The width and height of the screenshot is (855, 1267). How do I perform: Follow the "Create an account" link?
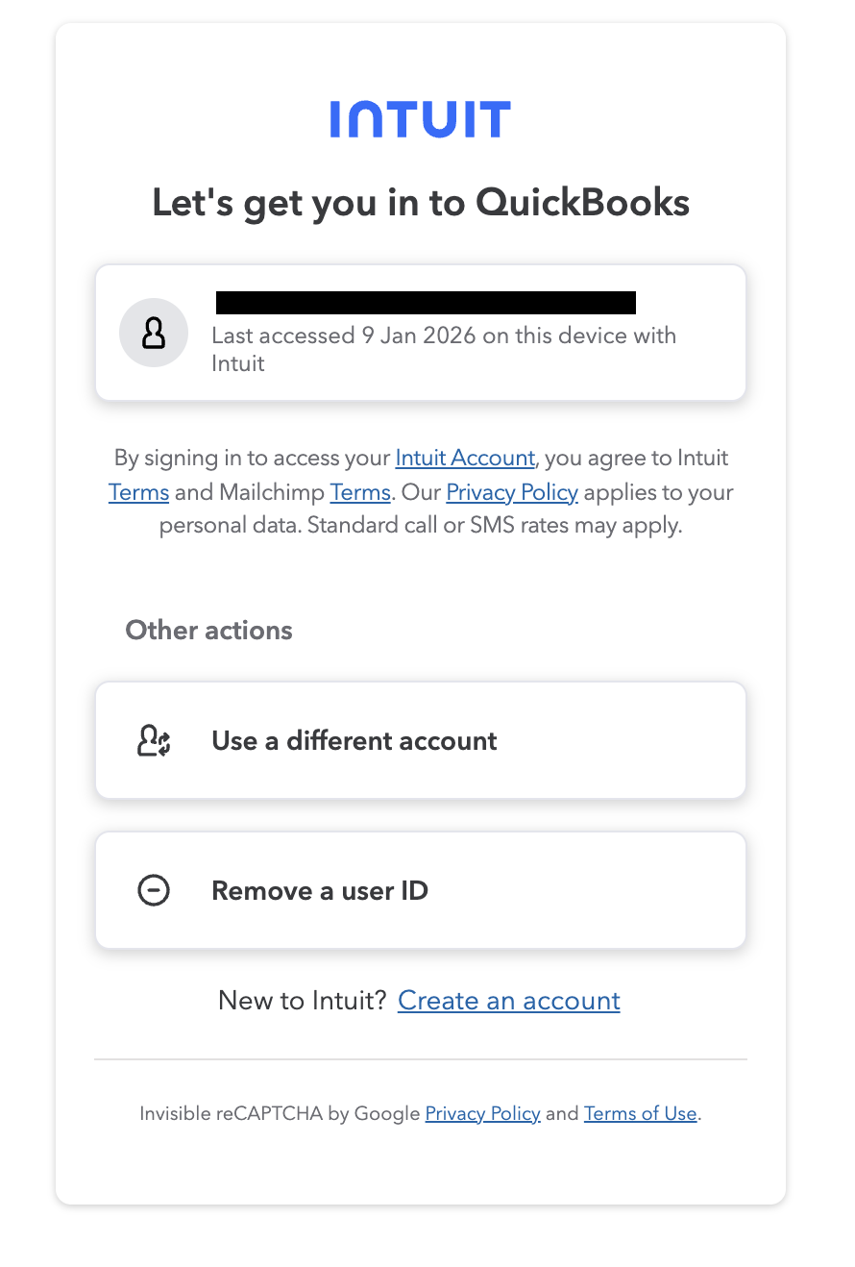509,1001
